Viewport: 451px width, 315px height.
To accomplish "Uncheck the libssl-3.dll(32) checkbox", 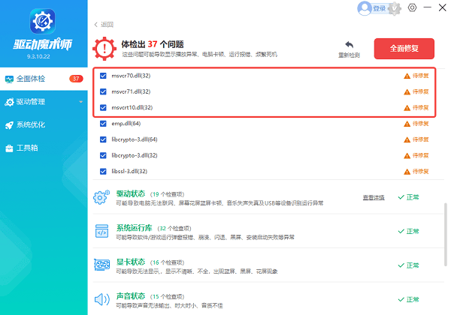I will [x=103, y=171].
